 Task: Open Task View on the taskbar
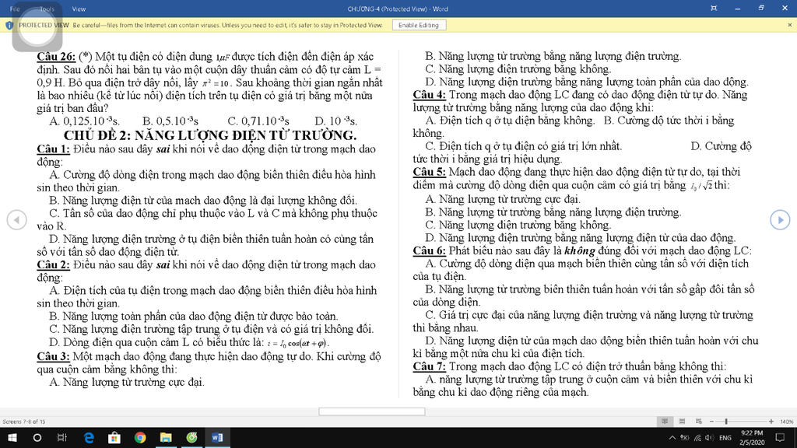tap(62, 437)
